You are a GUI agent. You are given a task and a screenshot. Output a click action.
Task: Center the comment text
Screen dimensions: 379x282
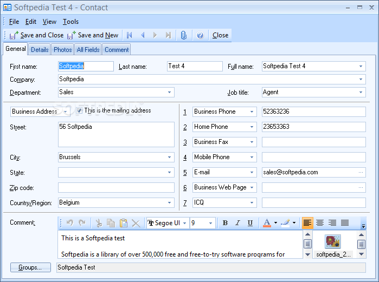click(x=320, y=223)
